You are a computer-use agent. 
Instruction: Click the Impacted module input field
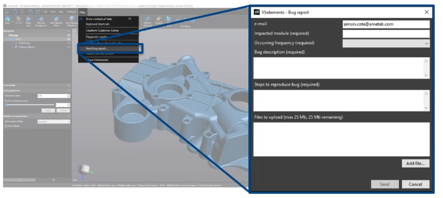tap(386, 34)
